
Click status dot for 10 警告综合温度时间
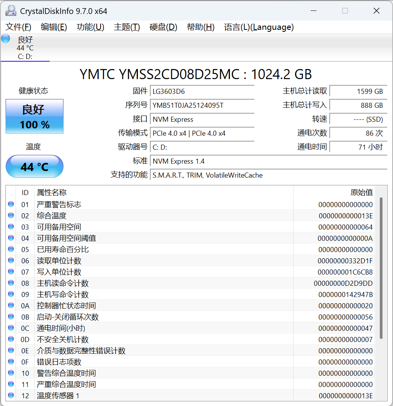tap(11, 373)
